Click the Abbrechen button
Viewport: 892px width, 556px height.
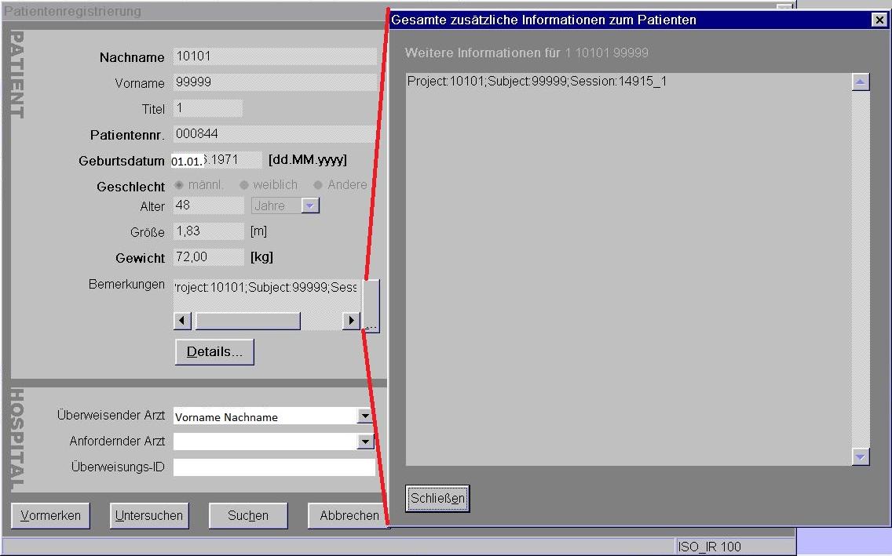349,516
